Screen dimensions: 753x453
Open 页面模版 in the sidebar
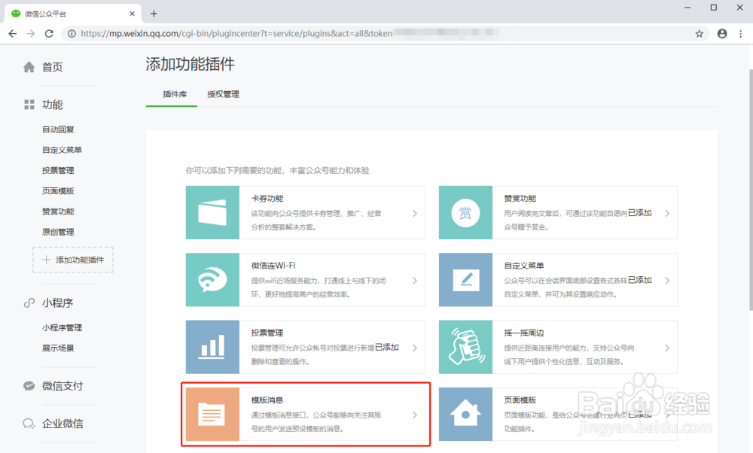(x=58, y=191)
